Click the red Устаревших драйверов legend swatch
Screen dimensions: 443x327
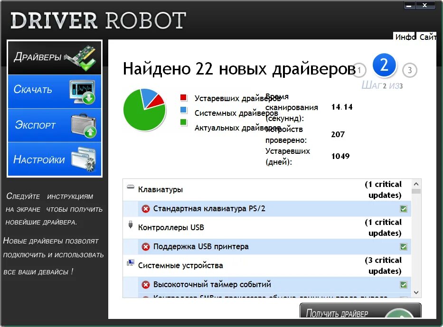pyautogui.click(x=183, y=98)
